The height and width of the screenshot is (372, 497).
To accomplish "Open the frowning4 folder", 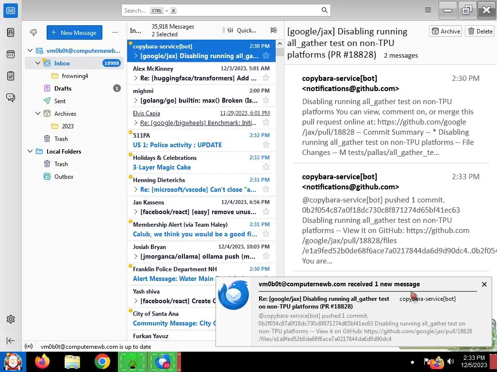I will (x=74, y=76).
